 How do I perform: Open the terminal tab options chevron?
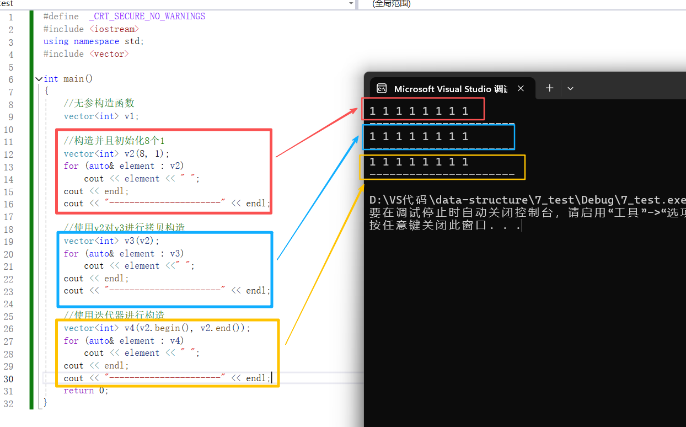(x=570, y=88)
